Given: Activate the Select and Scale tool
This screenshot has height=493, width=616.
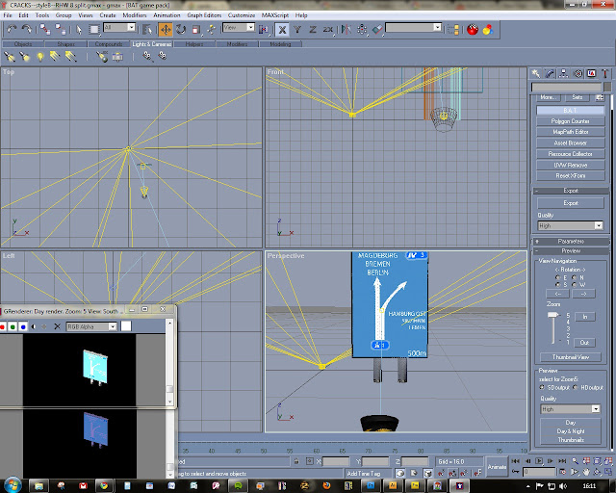Looking at the screenshot, I should (x=196, y=30).
